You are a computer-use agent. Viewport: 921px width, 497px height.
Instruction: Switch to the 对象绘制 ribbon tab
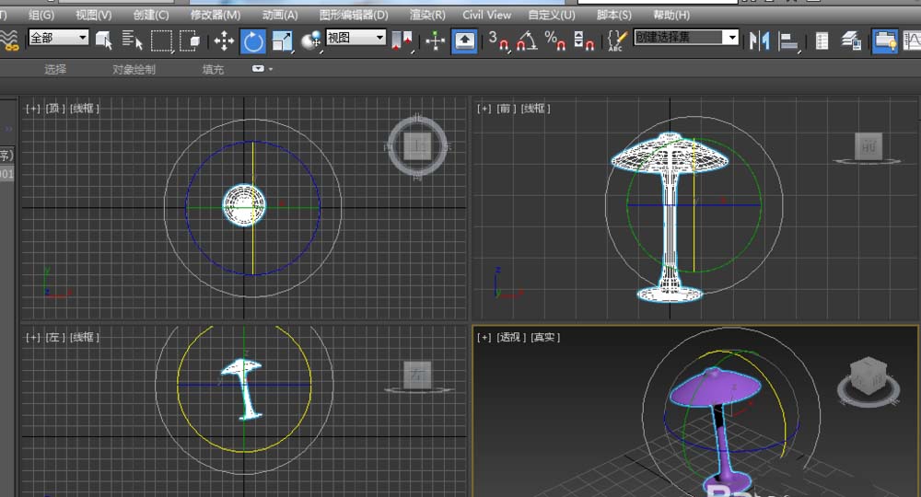point(134,69)
